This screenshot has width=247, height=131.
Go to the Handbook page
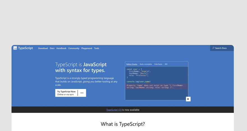61,48
